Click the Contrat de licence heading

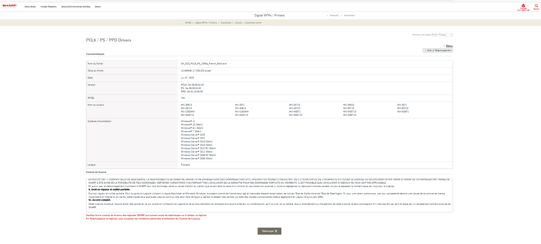point(96,172)
